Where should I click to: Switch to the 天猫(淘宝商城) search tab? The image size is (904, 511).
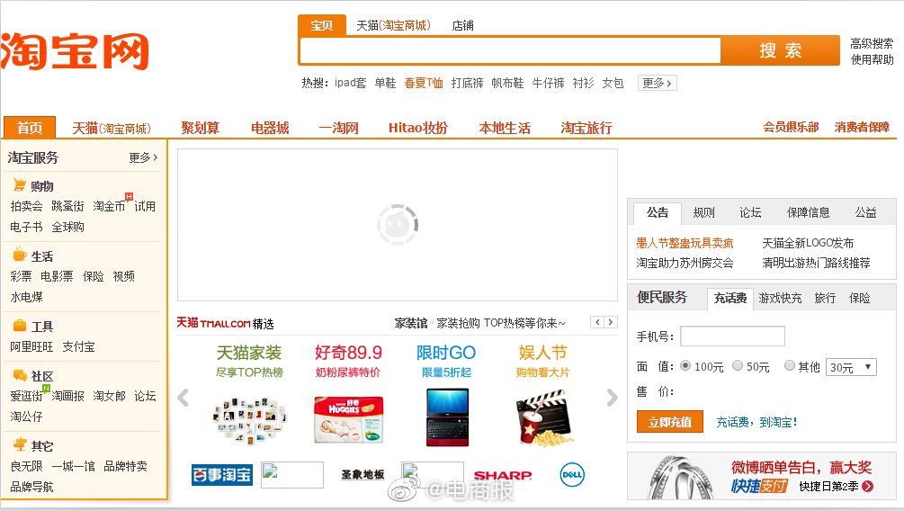393,25
